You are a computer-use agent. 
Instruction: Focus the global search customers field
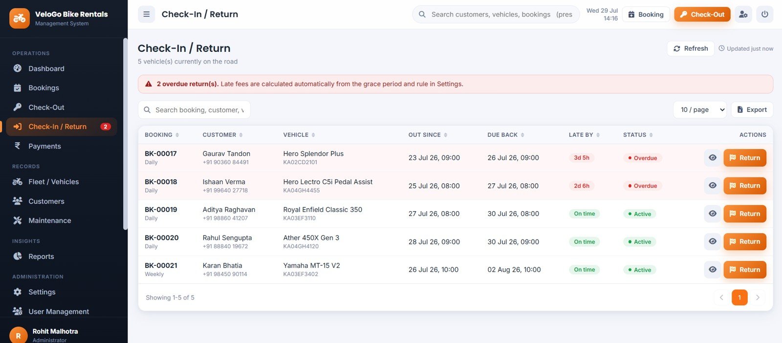coord(496,14)
